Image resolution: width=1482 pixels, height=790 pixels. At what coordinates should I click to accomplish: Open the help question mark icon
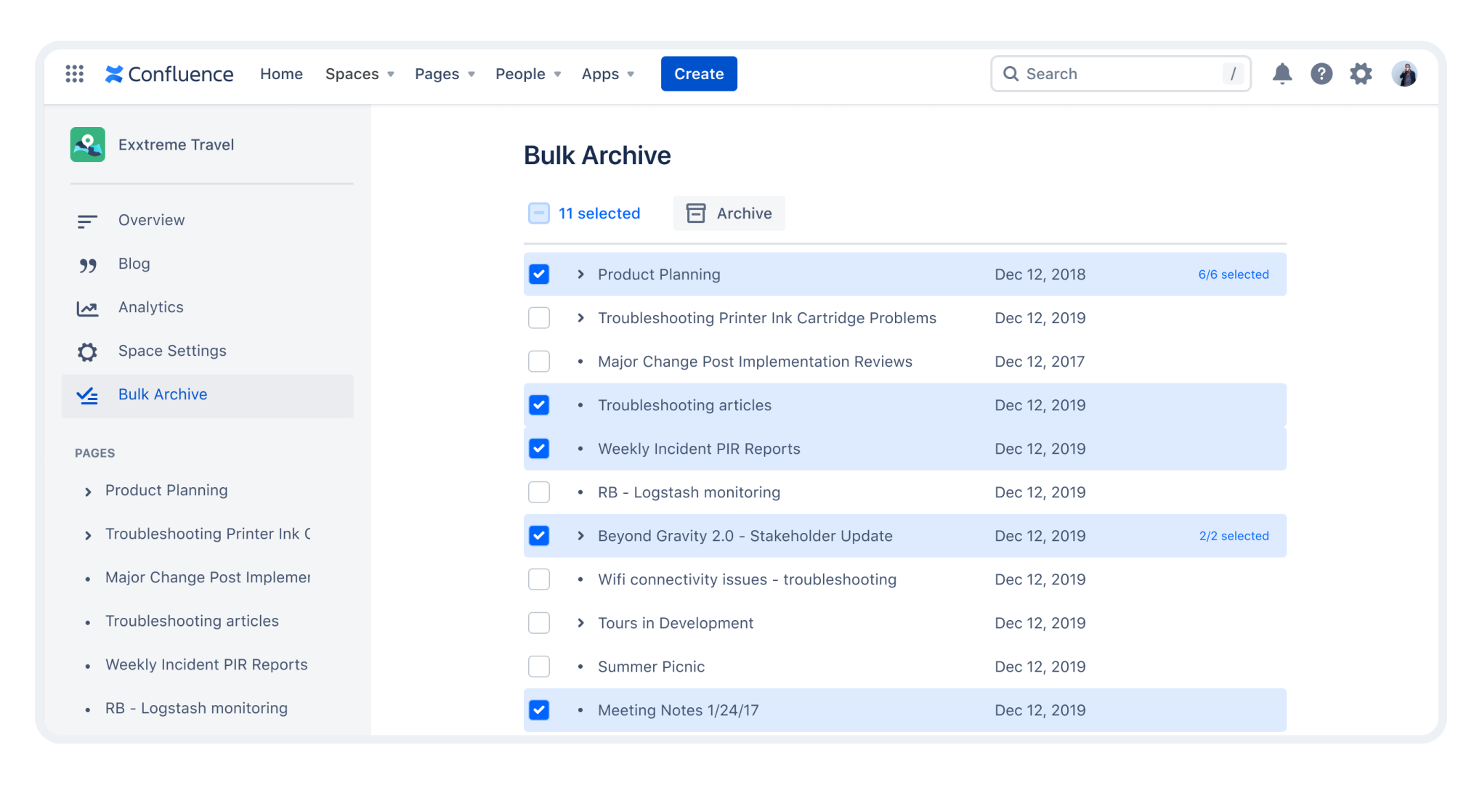[x=1321, y=73]
